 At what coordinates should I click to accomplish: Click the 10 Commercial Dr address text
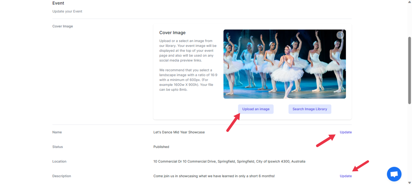tap(229, 162)
